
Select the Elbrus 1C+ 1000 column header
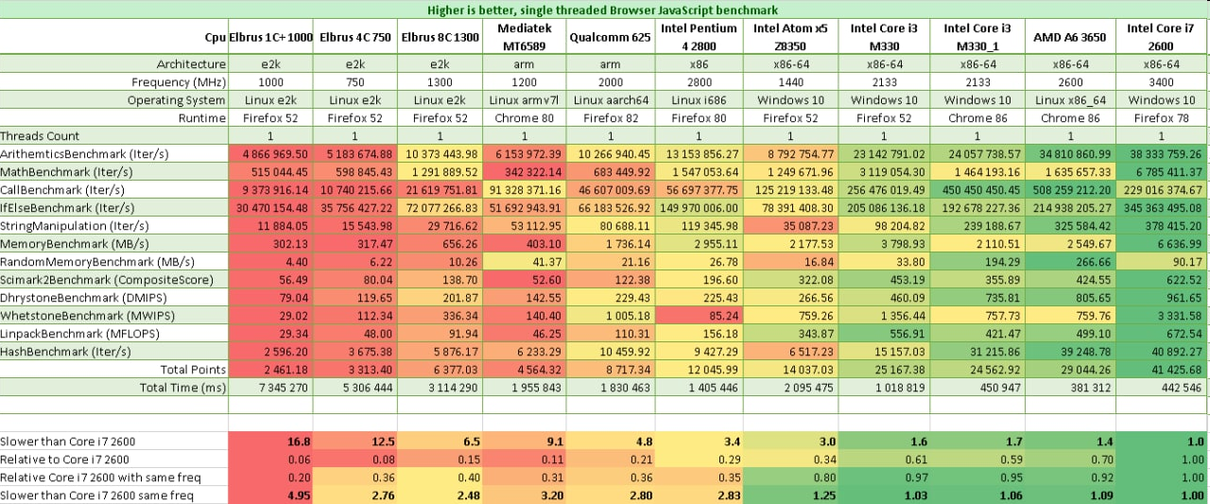(x=271, y=37)
